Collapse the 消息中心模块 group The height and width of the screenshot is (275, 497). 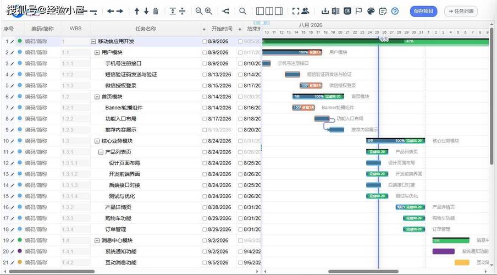pos(97,240)
